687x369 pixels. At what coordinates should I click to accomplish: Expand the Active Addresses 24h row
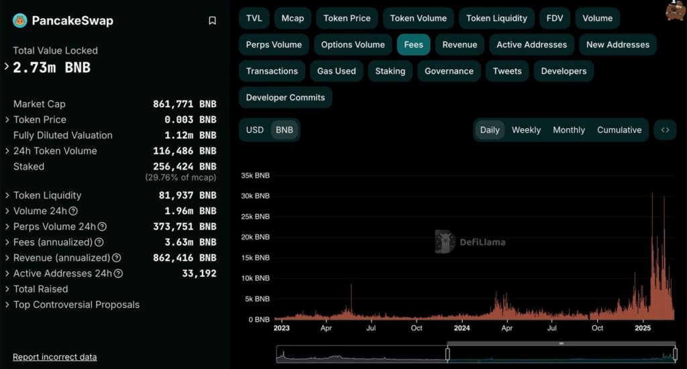[7, 274]
